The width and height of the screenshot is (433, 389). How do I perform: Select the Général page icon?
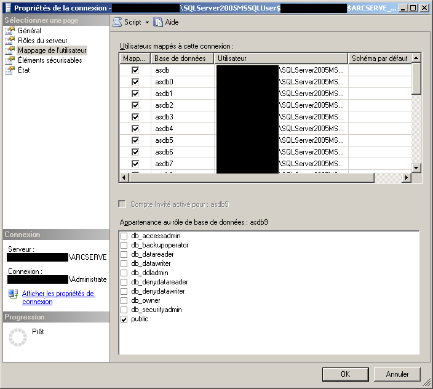9,31
